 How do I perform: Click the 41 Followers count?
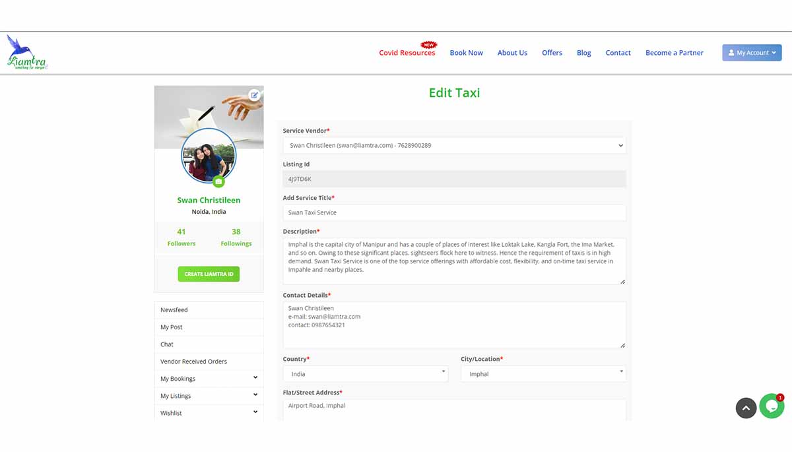pyautogui.click(x=181, y=237)
